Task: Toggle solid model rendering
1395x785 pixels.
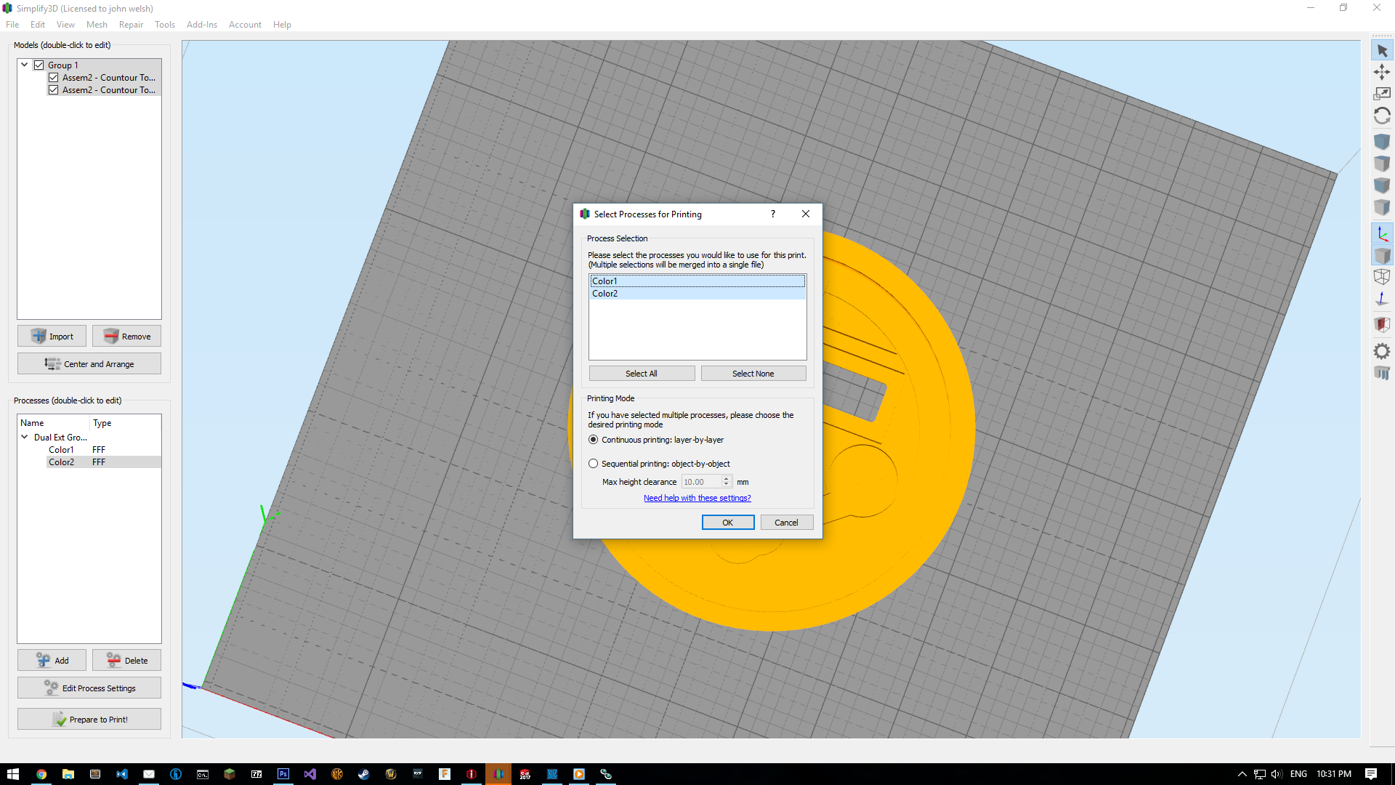Action: [x=1382, y=255]
